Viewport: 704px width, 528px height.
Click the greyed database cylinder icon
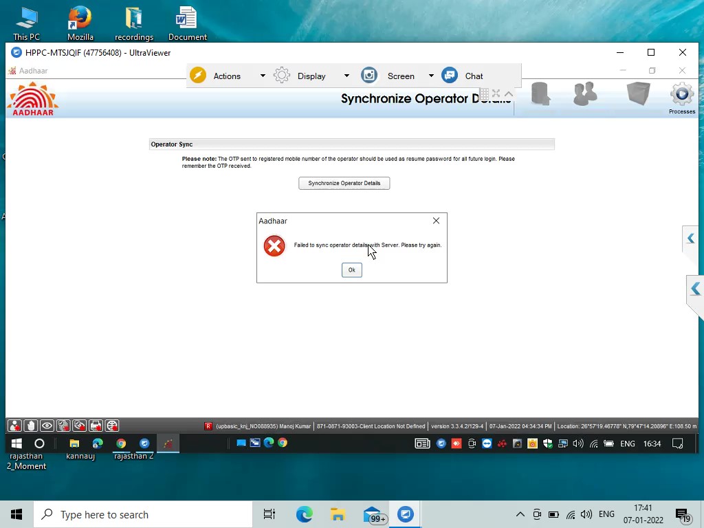coord(540,94)
